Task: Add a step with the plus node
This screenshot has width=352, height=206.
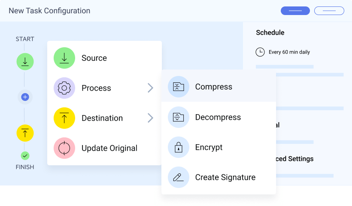Action: pyautogui.click(x=25, y=97)
